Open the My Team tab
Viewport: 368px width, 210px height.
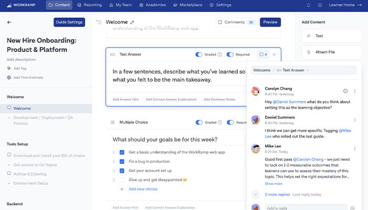[120, 5]
